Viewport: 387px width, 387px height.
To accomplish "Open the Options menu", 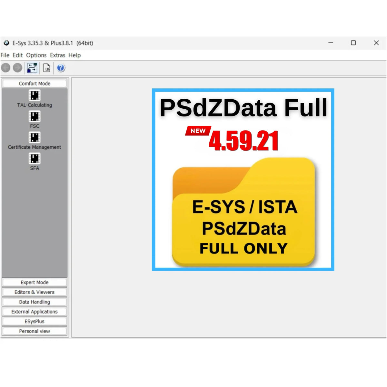I will tap(36, 55).
